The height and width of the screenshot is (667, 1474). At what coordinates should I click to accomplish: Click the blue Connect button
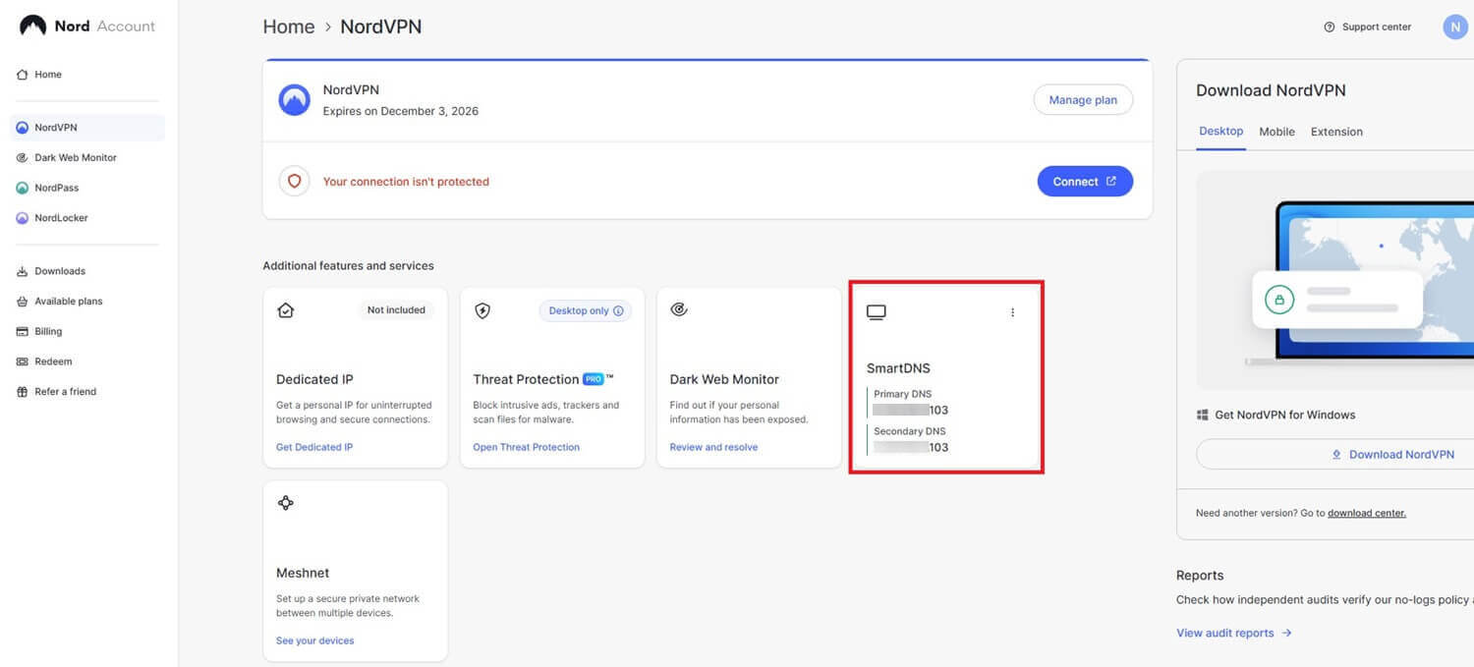(x=1085, y=182)
